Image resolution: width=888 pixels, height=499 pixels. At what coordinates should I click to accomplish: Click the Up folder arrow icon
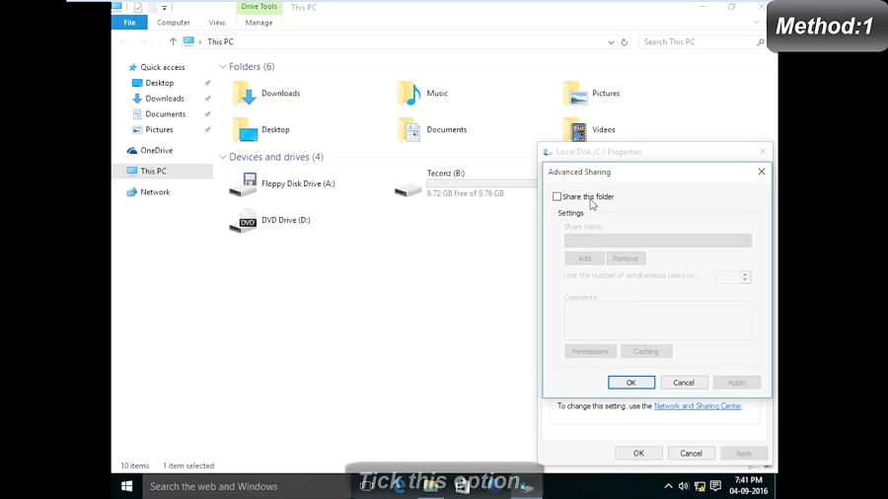[x=173, y=41]
